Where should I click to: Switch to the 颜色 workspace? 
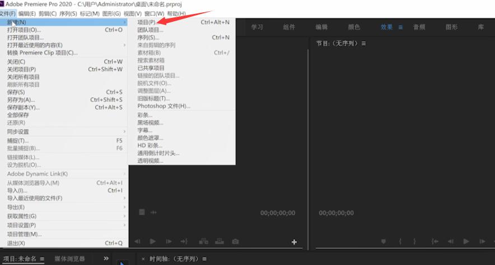click(354, 27)
